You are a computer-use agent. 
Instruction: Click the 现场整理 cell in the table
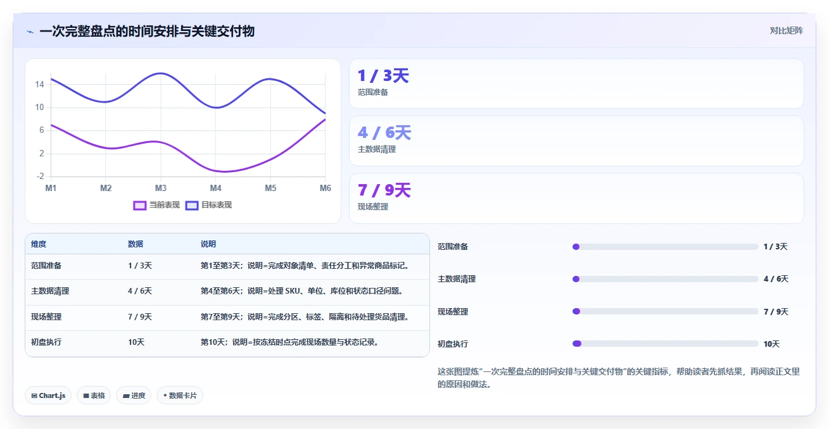pyautogui.click(x=46, y=316)
